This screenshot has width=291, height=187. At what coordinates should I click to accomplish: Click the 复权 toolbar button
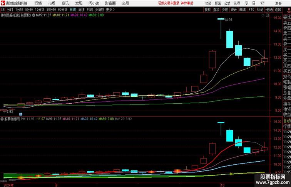pyautogui.click(x=207, y=10)
